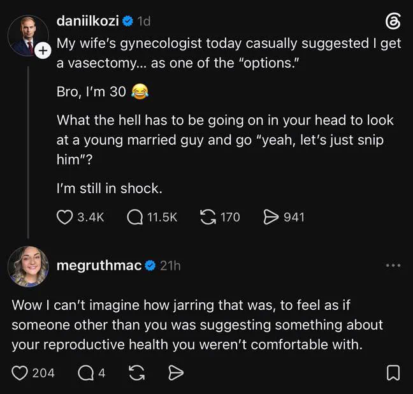Image resolution: width=413 pixels, height=394 pixels.
Task: Repost daniilkozi's post
Action: point(208,217)
